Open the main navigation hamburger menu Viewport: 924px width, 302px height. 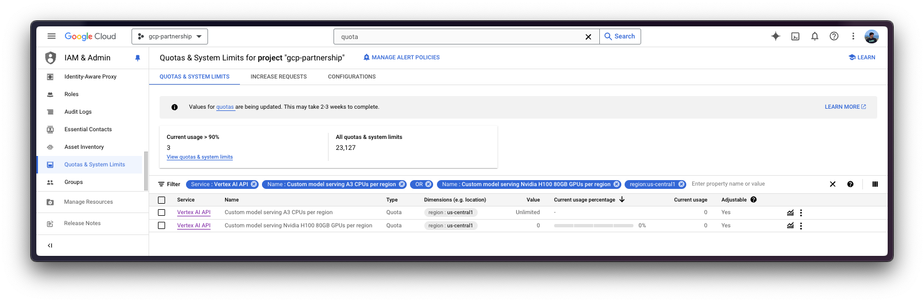pos(51,36)
